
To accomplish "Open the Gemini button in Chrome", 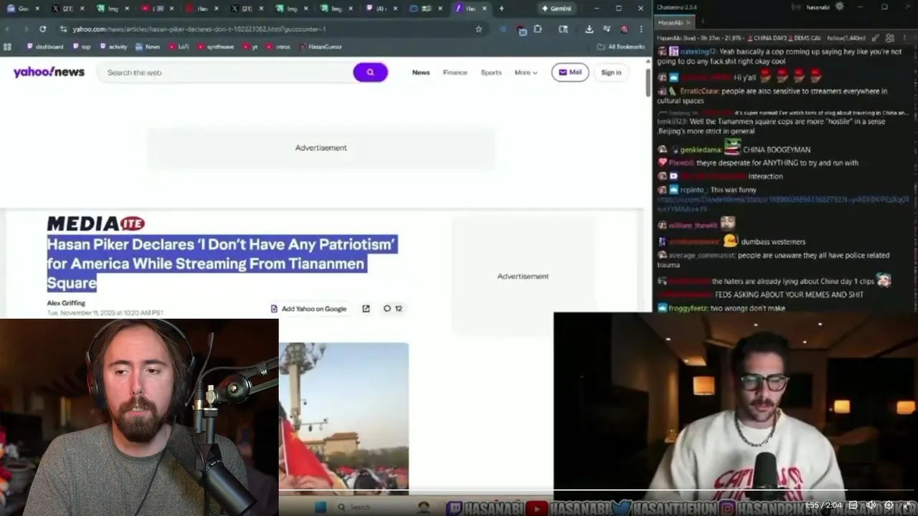I will pos(557,9).
